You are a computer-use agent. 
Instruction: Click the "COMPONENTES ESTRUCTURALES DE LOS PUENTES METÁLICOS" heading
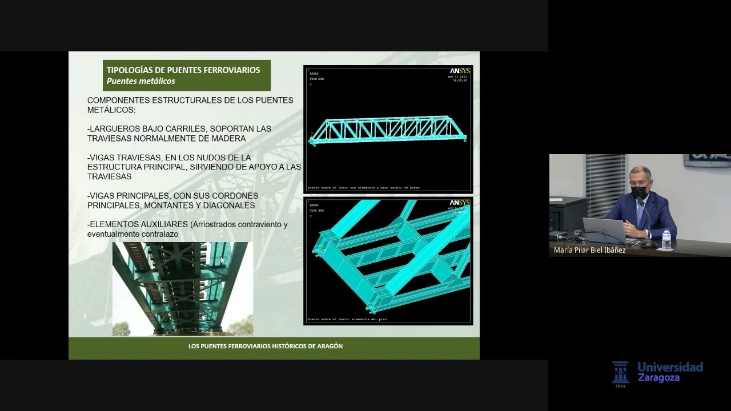(x=190, y=104)
